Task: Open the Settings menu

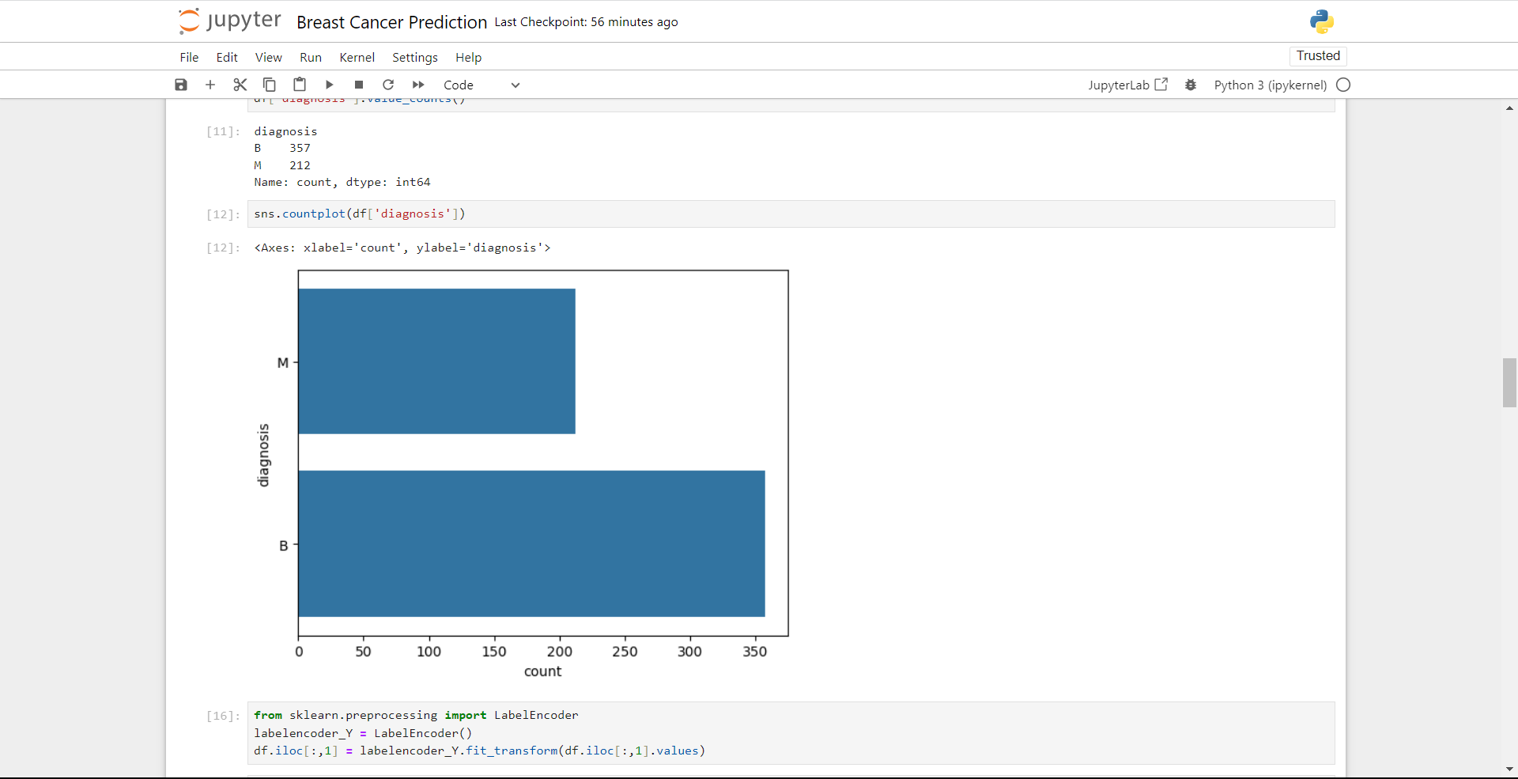Action: [414, 57]
